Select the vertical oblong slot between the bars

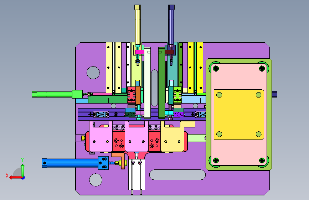pyautogui.click(x=155, y=88)
